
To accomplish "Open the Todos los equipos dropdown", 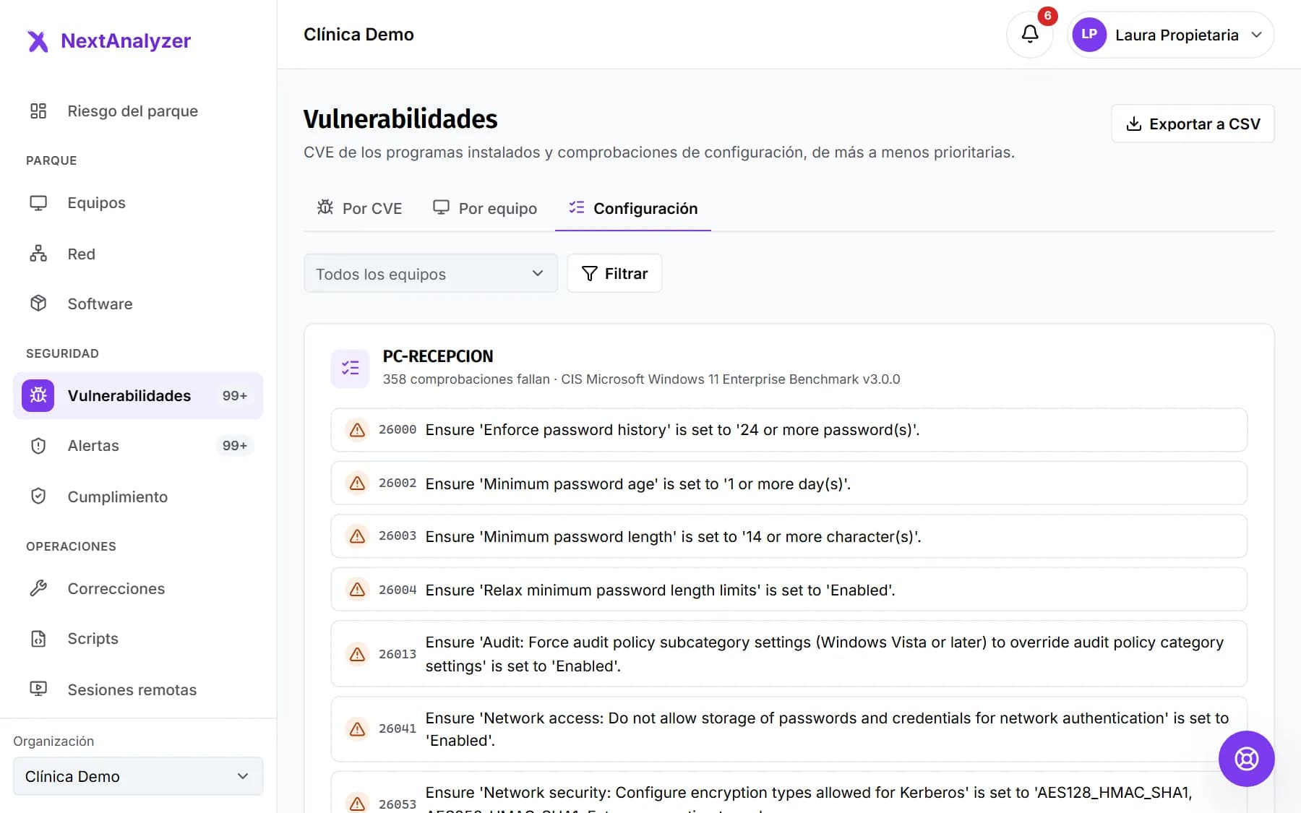I will pos(431,274).
